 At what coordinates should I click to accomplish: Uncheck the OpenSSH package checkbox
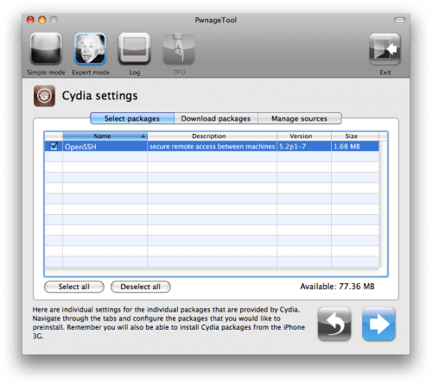pos(54,146)
